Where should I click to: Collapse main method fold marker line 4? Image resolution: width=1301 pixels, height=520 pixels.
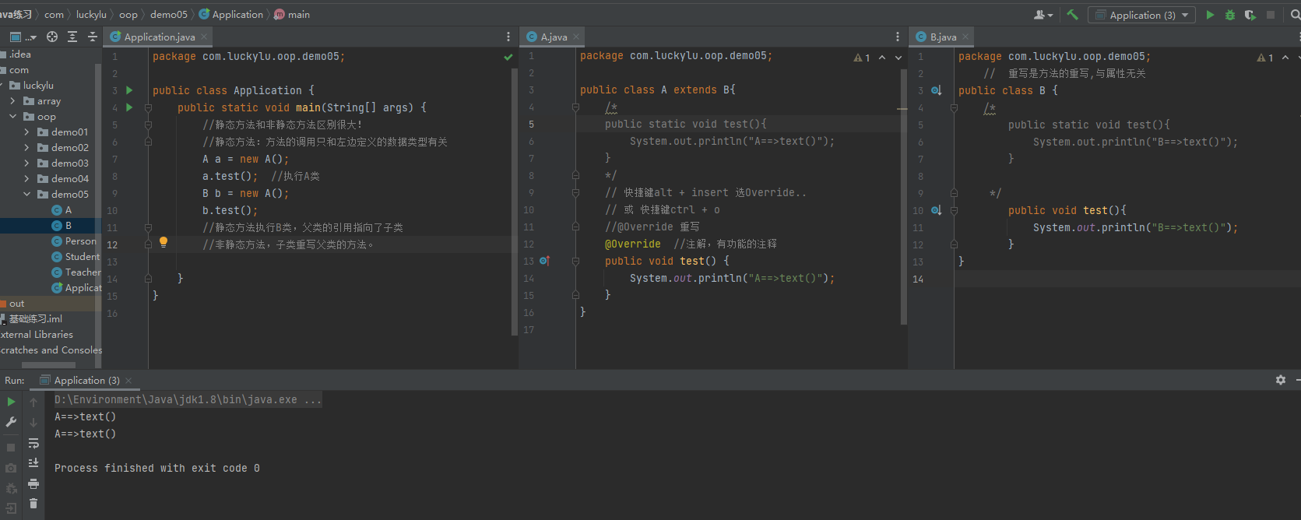pyautogui.click(x=148, y=107)
